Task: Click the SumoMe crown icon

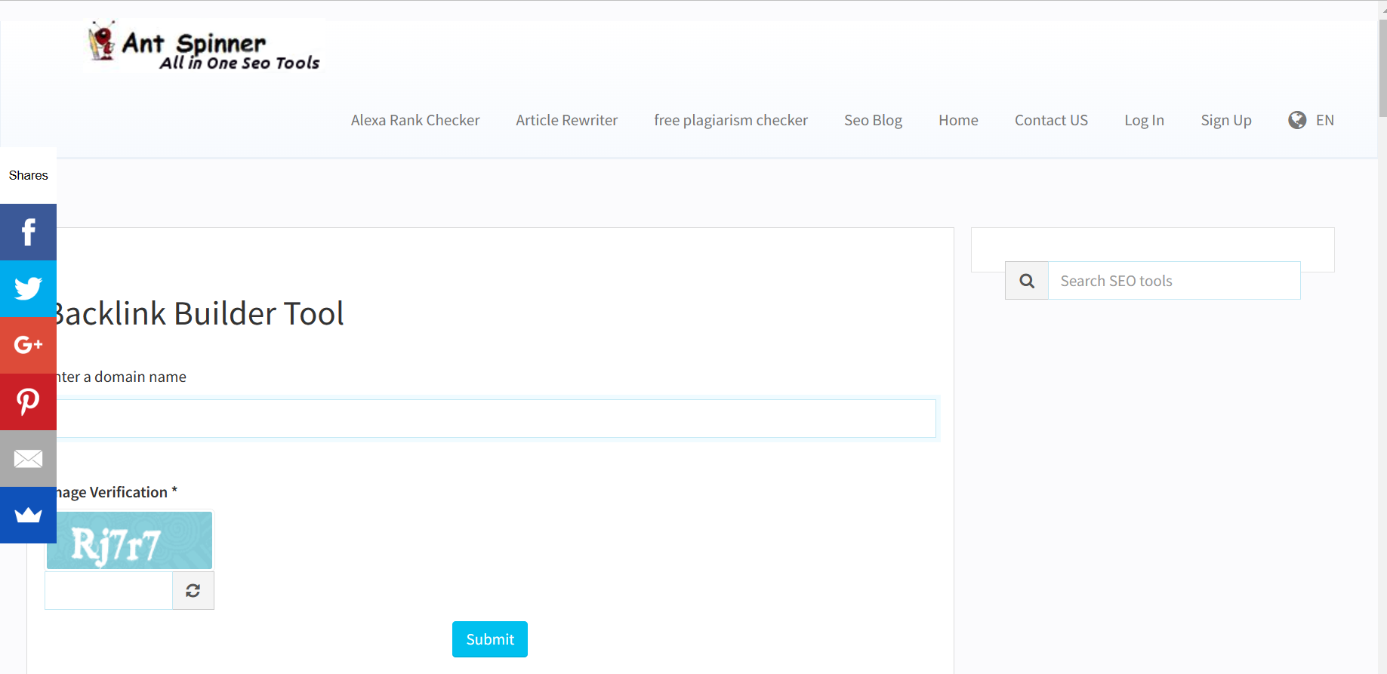Action: click(28, 515)
